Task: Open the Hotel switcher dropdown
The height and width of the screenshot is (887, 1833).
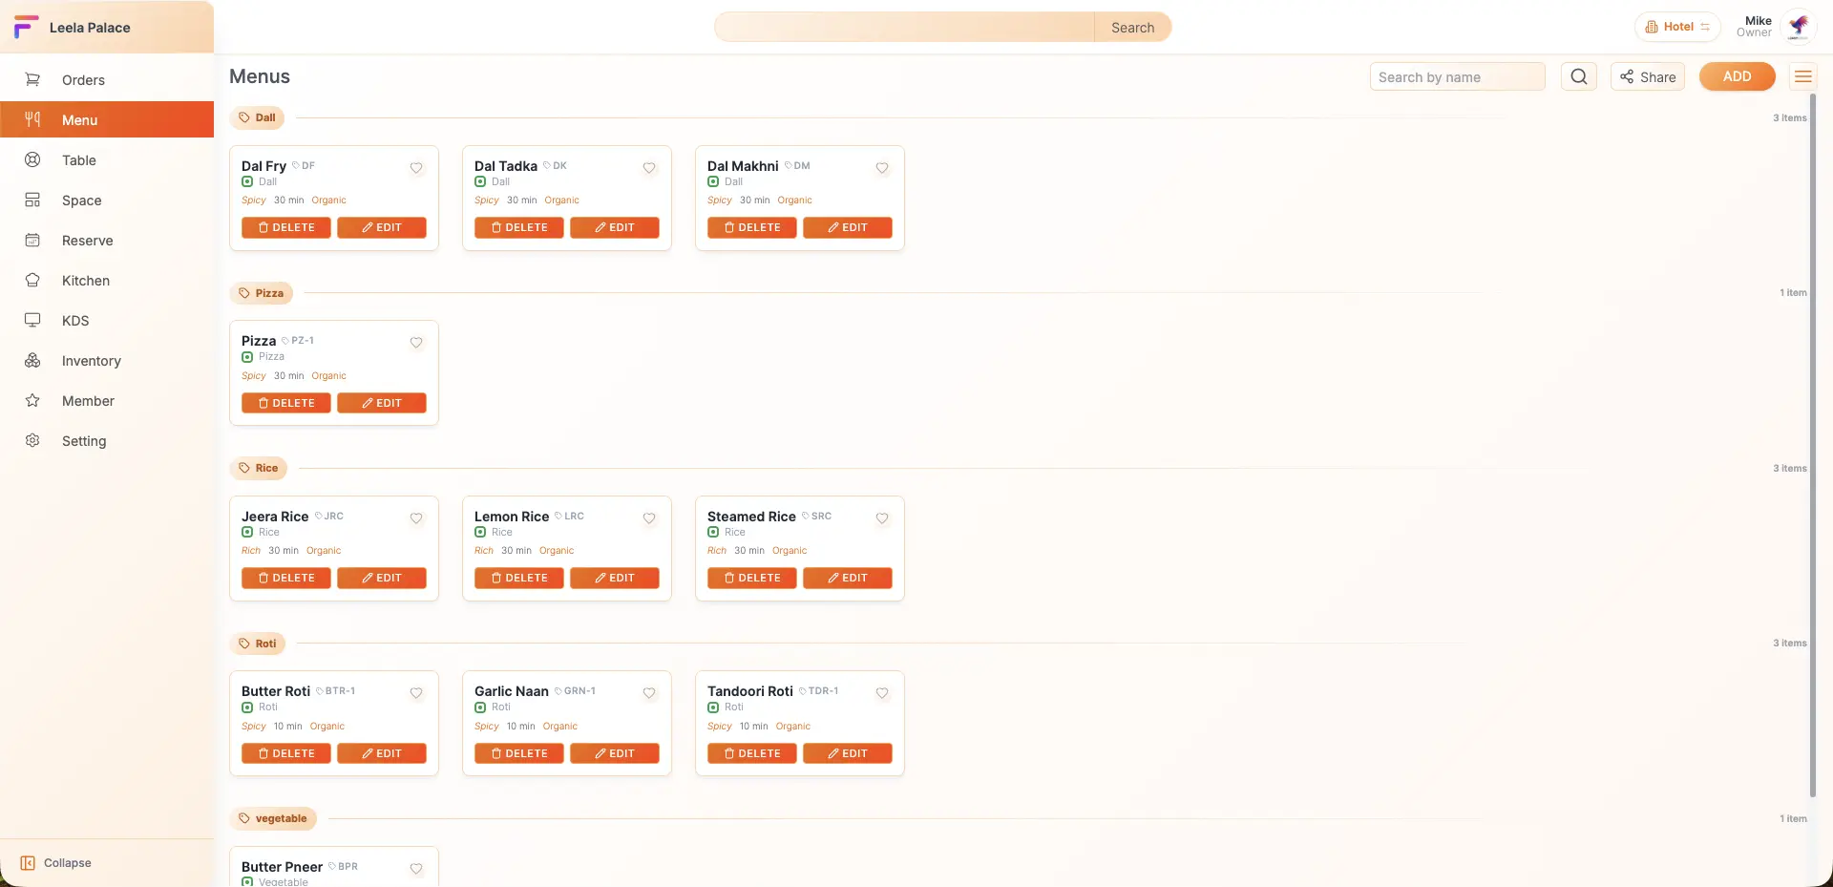Action: [x=1677, y=27]
